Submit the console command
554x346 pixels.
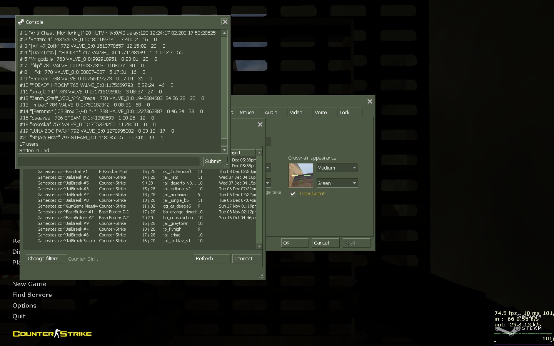pyautogui.click(x=213, y=161)
